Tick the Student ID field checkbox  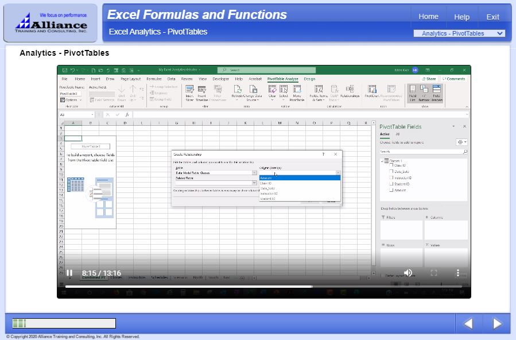coord(391,184)
